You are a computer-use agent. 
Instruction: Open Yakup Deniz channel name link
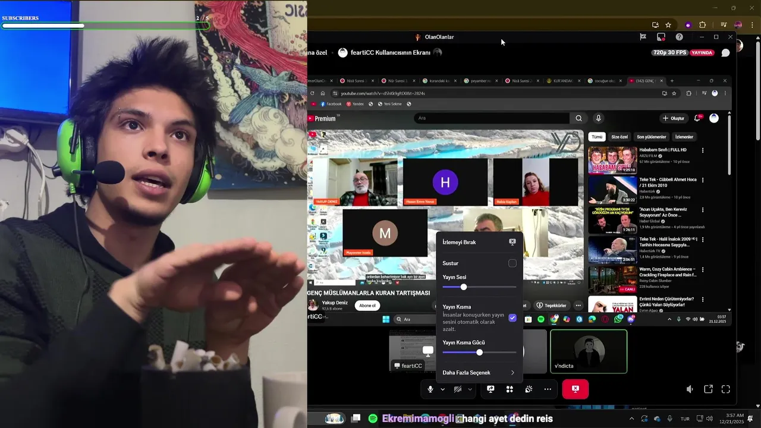pos(334,302)
